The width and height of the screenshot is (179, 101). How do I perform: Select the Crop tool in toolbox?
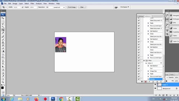point(3,30)
